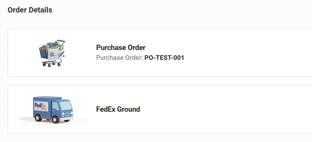The height and width of the screenshot is (142, 312).
Task: Click the truck's front grille
Action: tap(67, 114)
